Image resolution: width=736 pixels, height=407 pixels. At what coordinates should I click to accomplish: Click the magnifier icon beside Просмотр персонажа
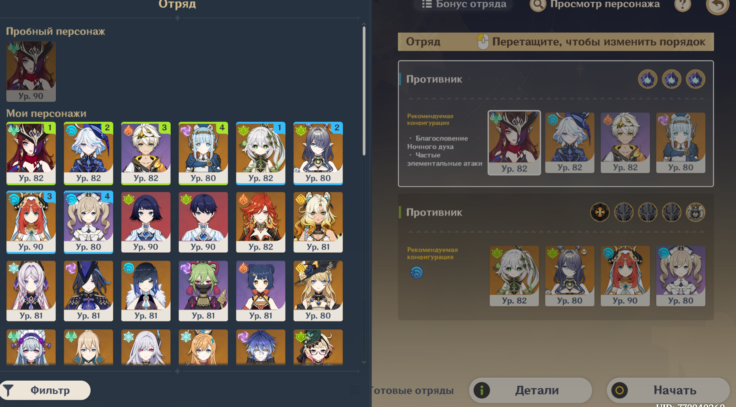pos(538,5)
